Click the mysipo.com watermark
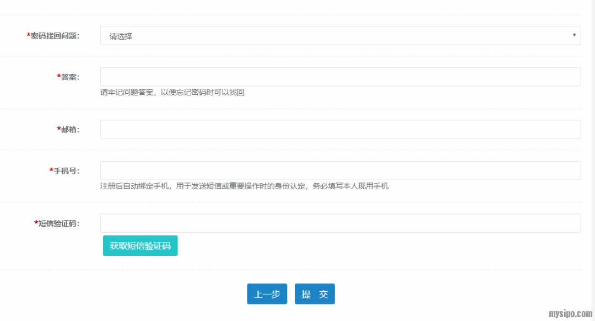 570,314
